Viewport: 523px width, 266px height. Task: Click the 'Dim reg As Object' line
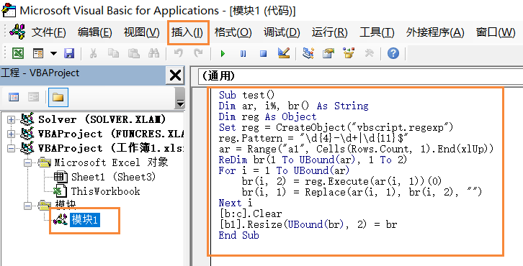(267, 116)
